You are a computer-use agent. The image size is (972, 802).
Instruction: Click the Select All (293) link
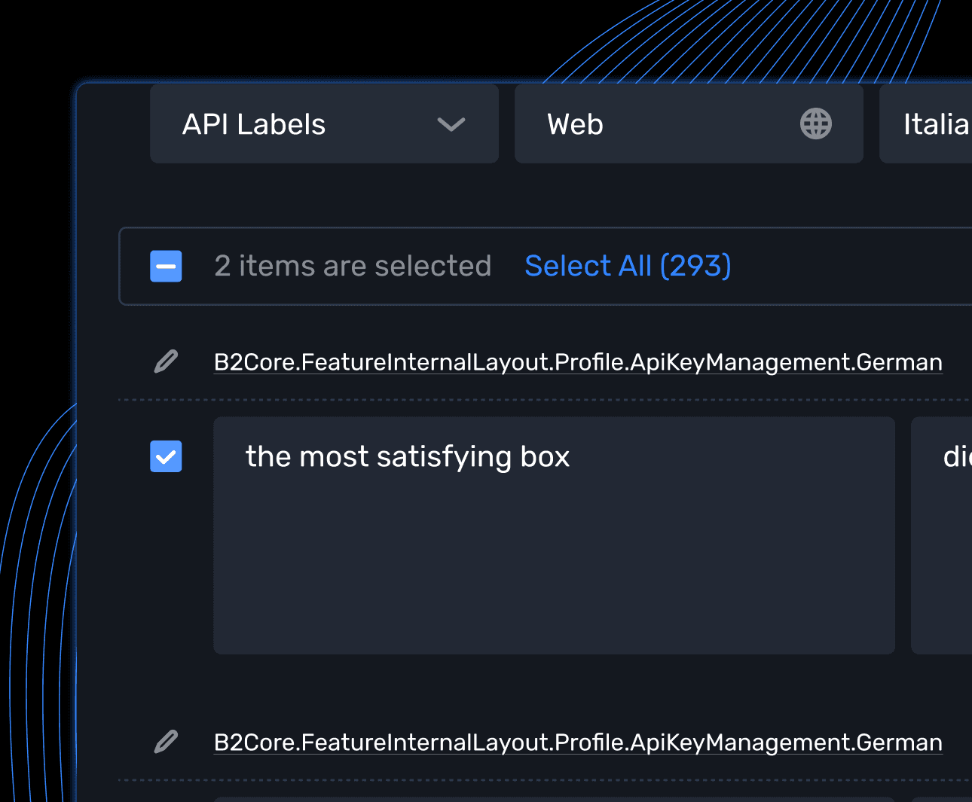click(628, 266)
